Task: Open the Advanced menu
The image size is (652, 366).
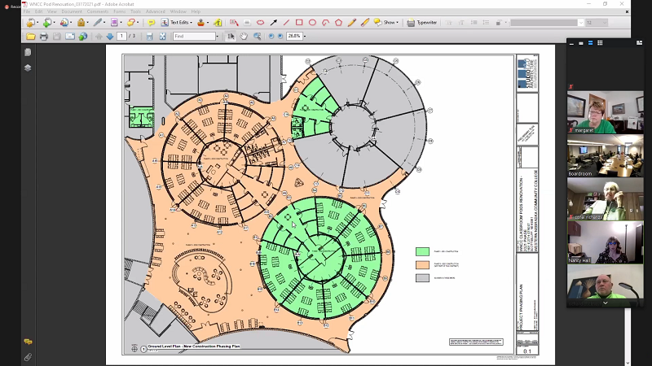Action: (x=155, y=11)
